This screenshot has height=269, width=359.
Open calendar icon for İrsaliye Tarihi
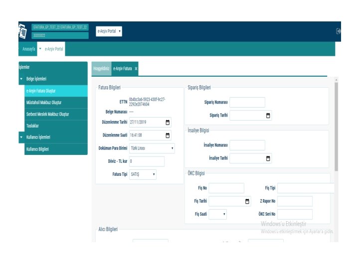pyautogui.click(x=268, y=158)
